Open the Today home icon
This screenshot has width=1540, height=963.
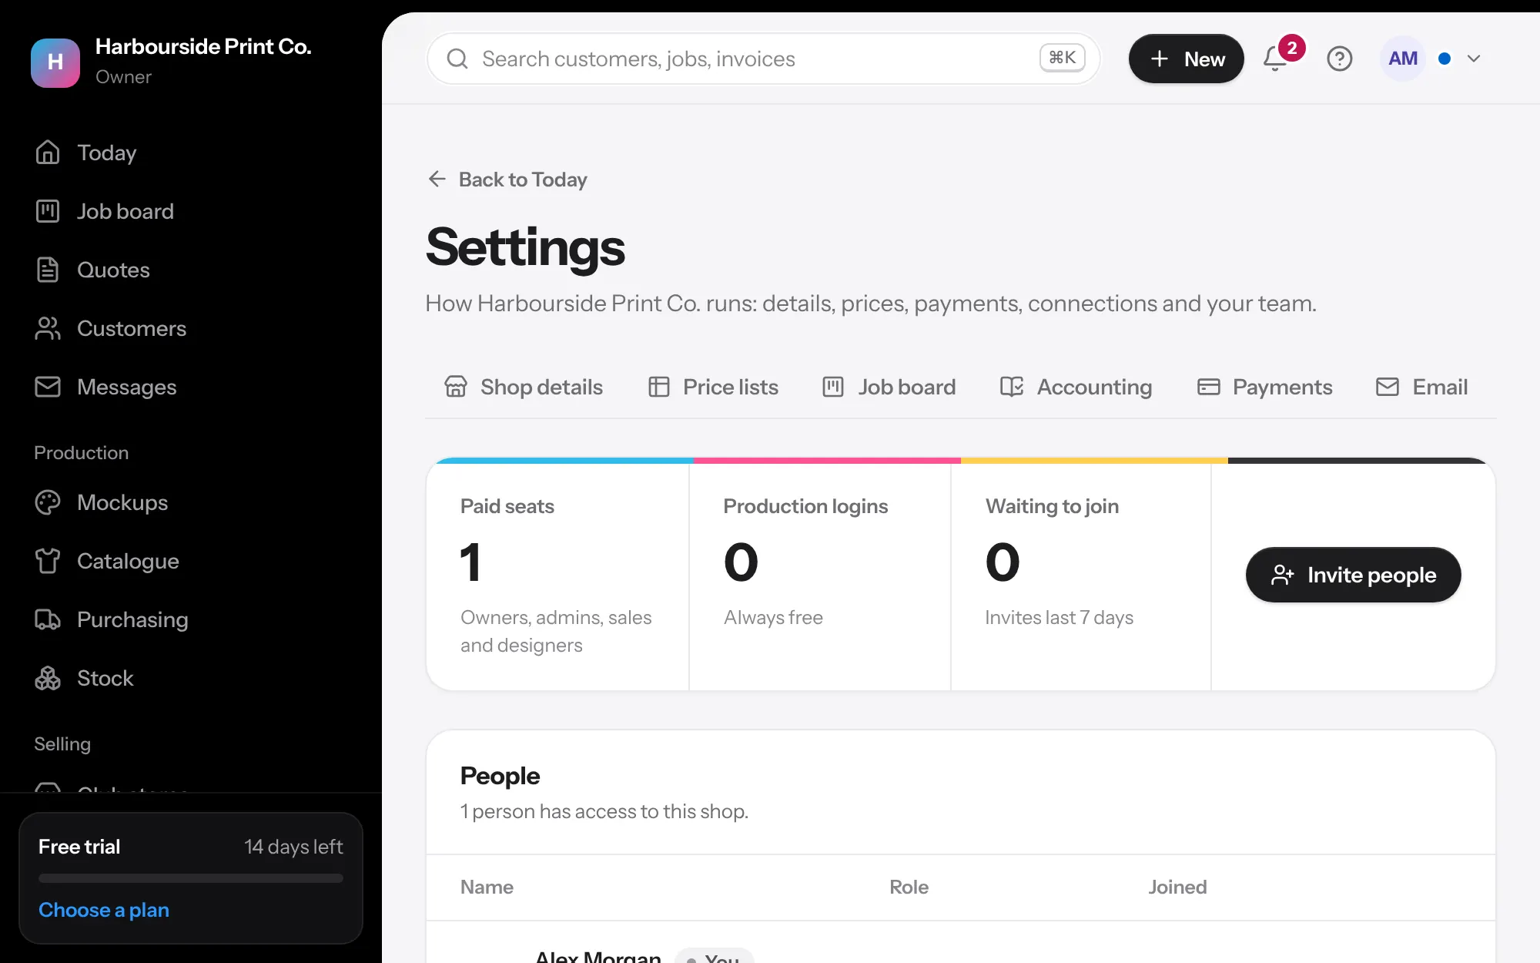[48, 153]
